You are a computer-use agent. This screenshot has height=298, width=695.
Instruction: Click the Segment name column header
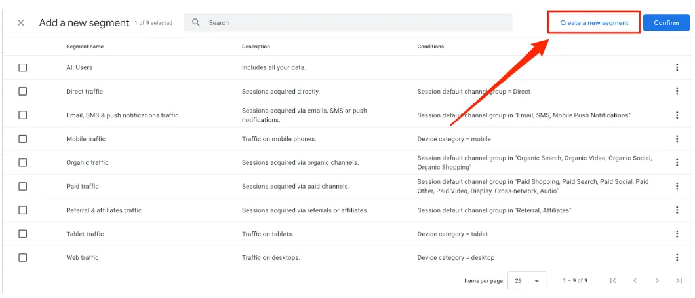point(85,47)
